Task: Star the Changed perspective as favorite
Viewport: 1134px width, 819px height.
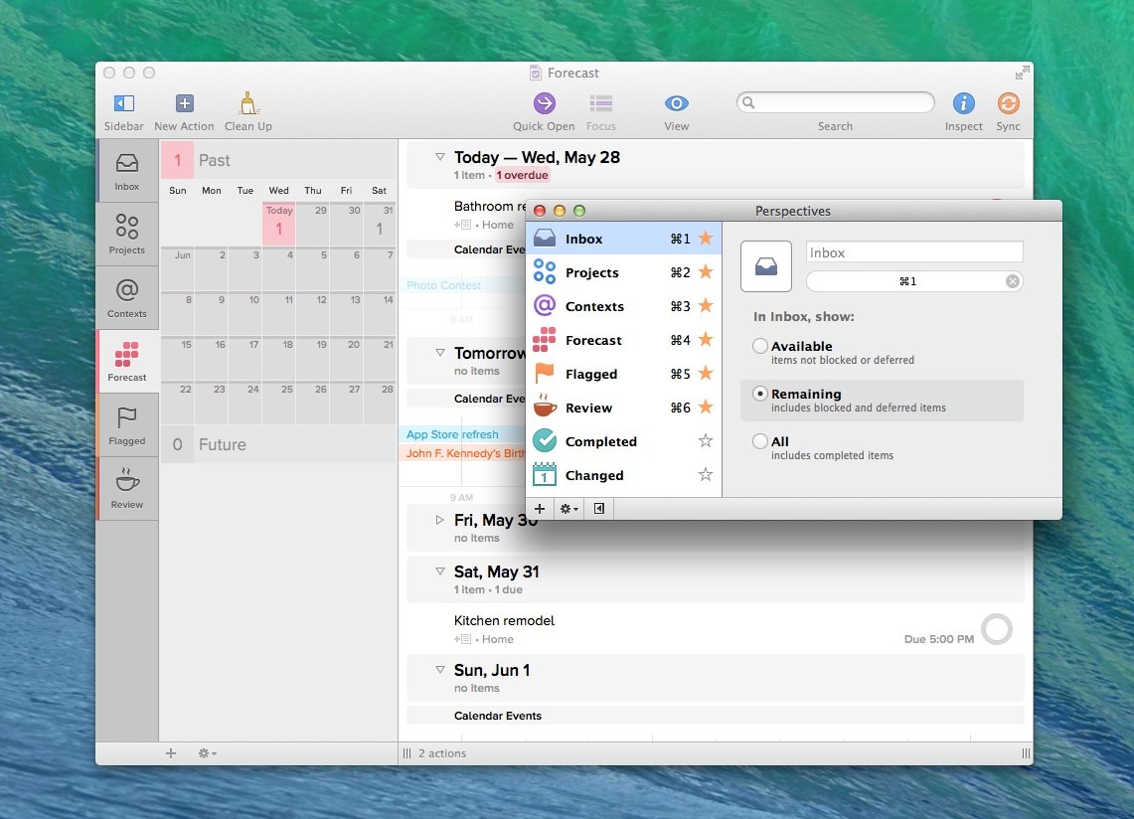Action: pos(706,475)
